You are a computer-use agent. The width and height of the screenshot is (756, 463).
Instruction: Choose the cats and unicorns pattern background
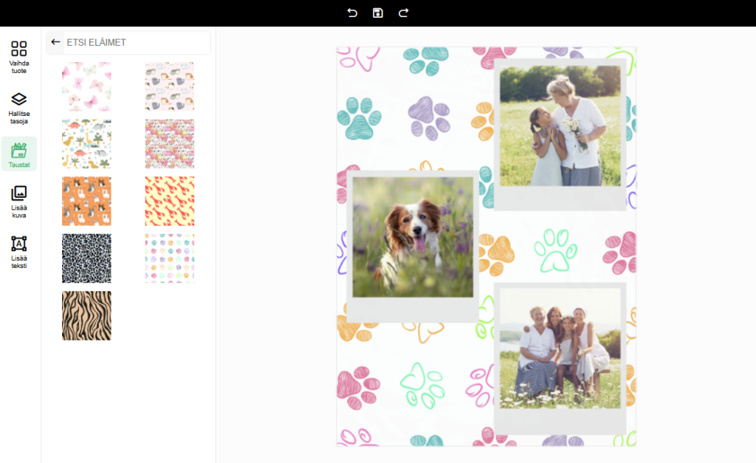point(170,86)
